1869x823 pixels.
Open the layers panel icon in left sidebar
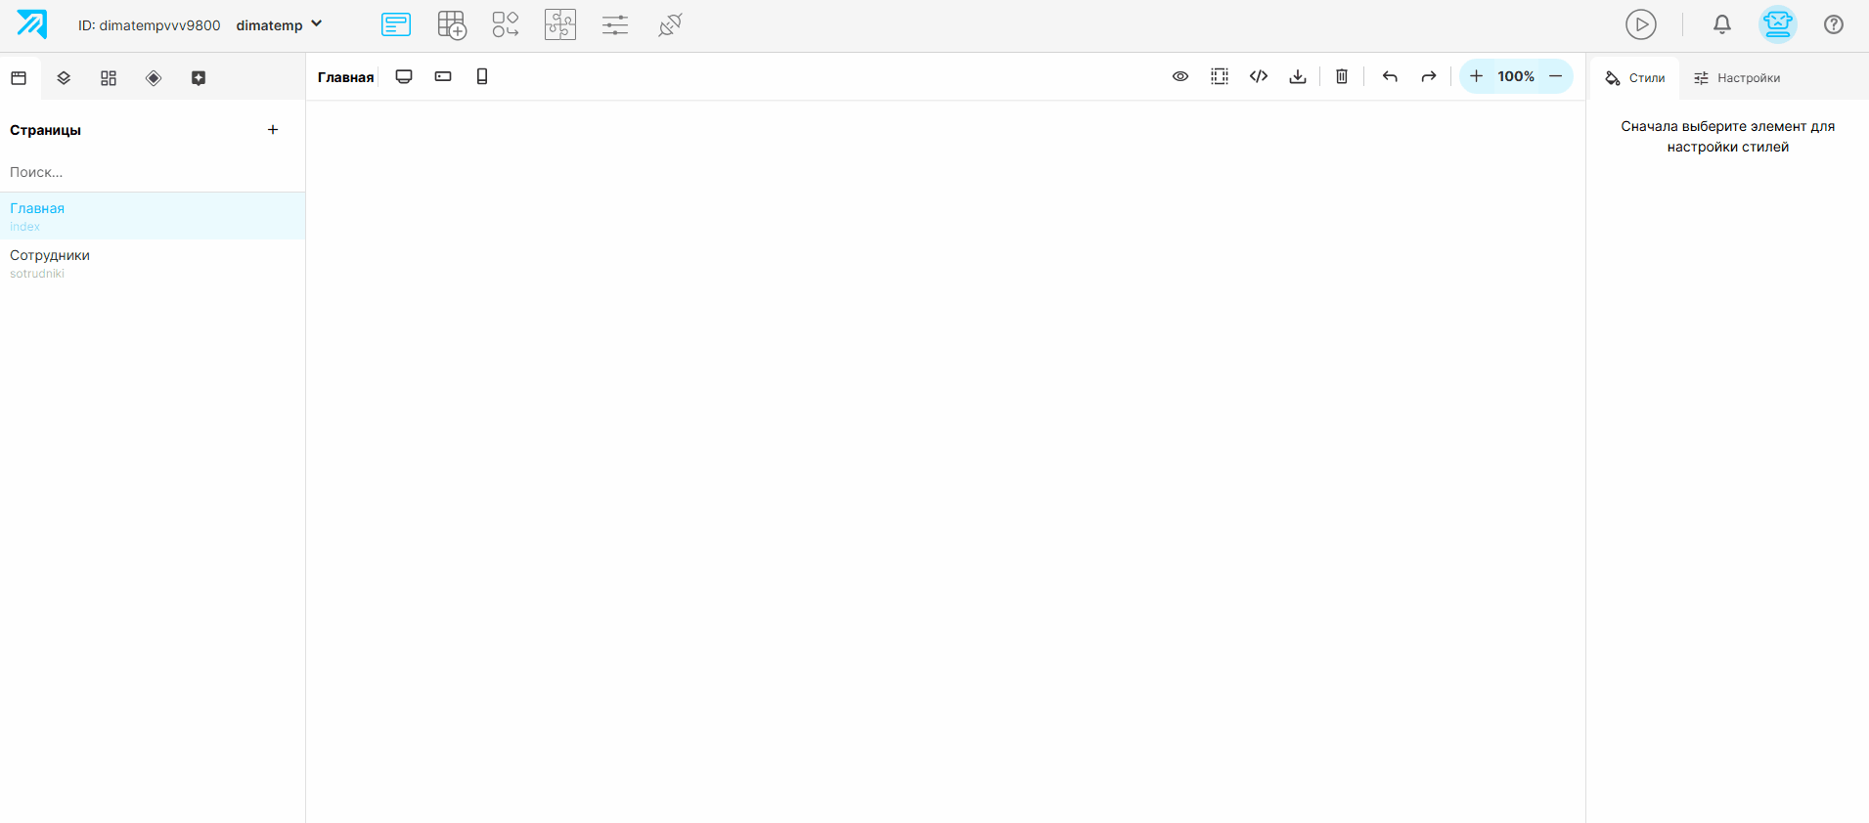click(64, 78)
